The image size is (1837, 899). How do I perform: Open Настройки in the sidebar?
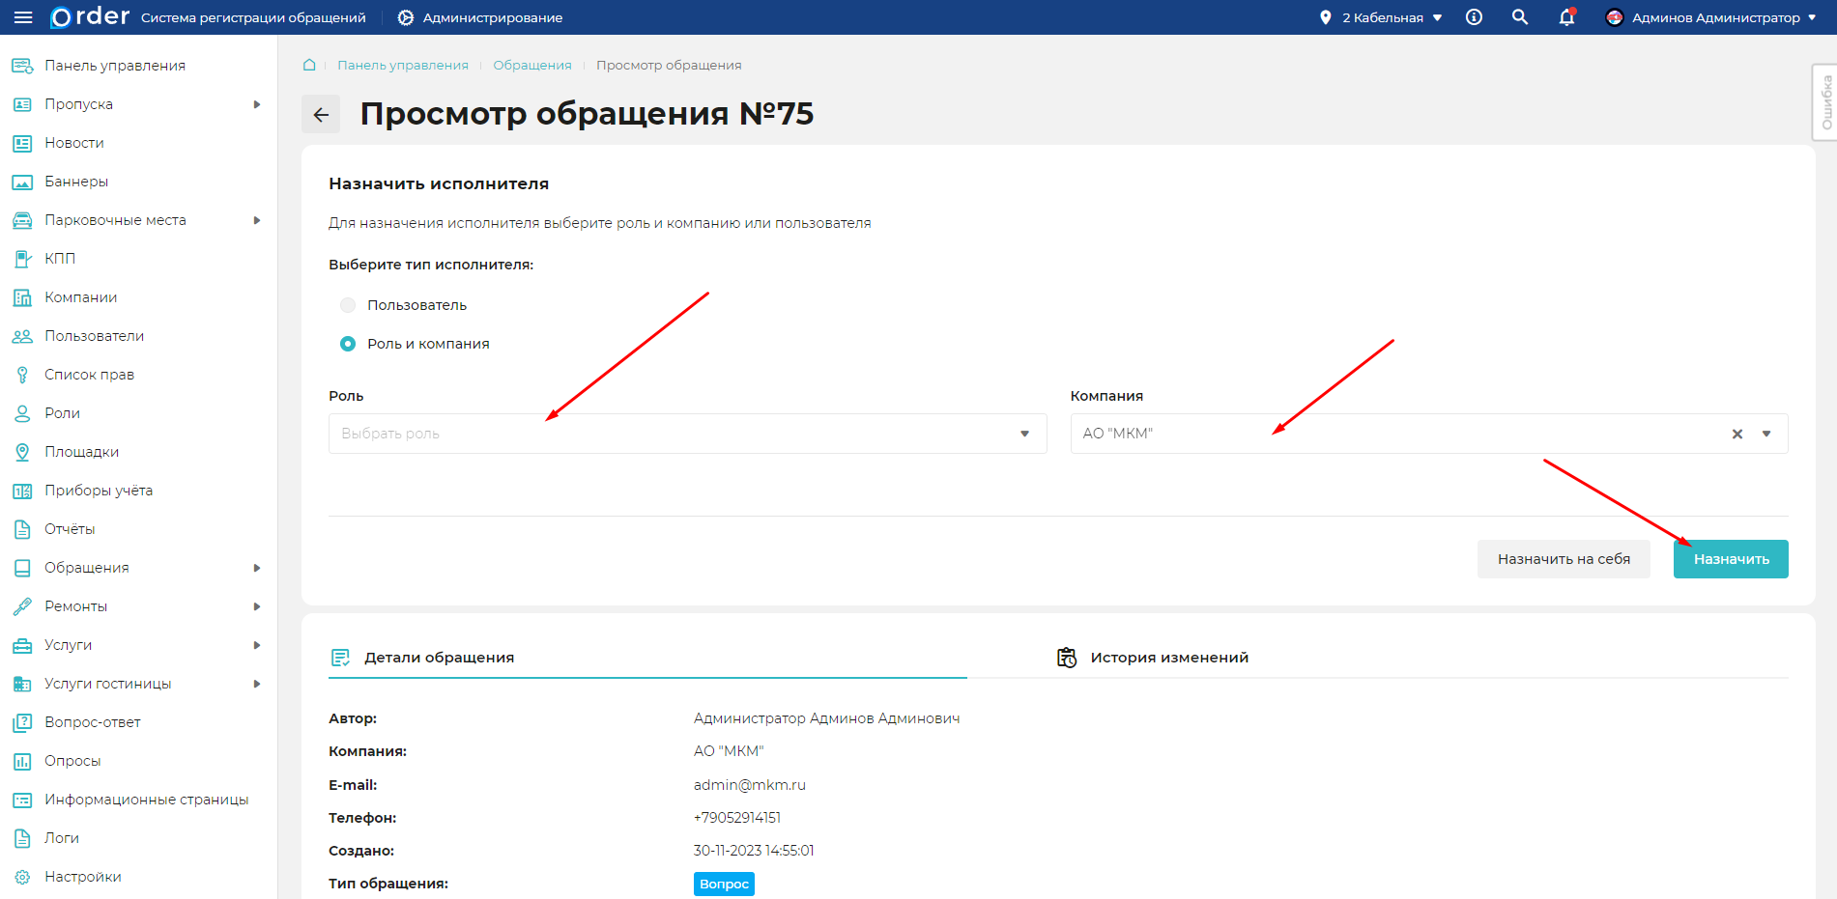coord(83,877)
